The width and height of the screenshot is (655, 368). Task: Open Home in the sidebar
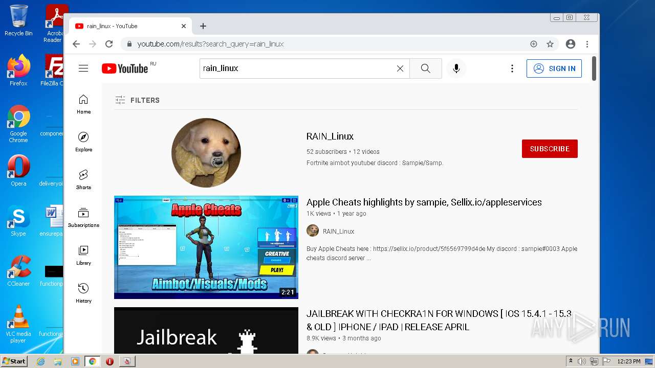(83, 104)
